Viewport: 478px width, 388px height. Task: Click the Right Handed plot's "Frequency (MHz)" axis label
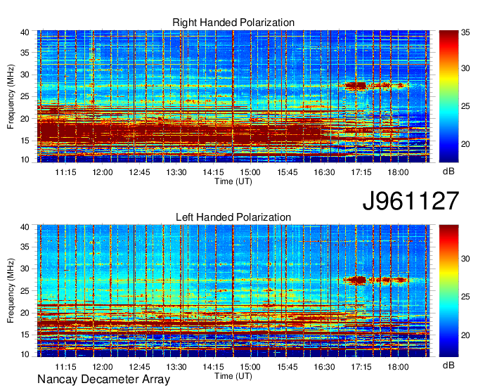11,96
